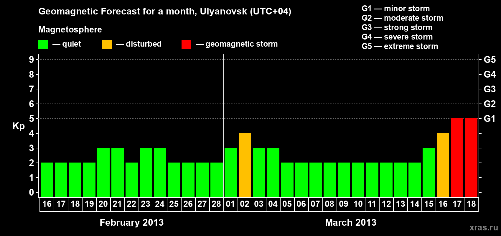The height and width of the screenshot is (236, 501).
Task: Click the March 2013 label
Action: point(351,222)
